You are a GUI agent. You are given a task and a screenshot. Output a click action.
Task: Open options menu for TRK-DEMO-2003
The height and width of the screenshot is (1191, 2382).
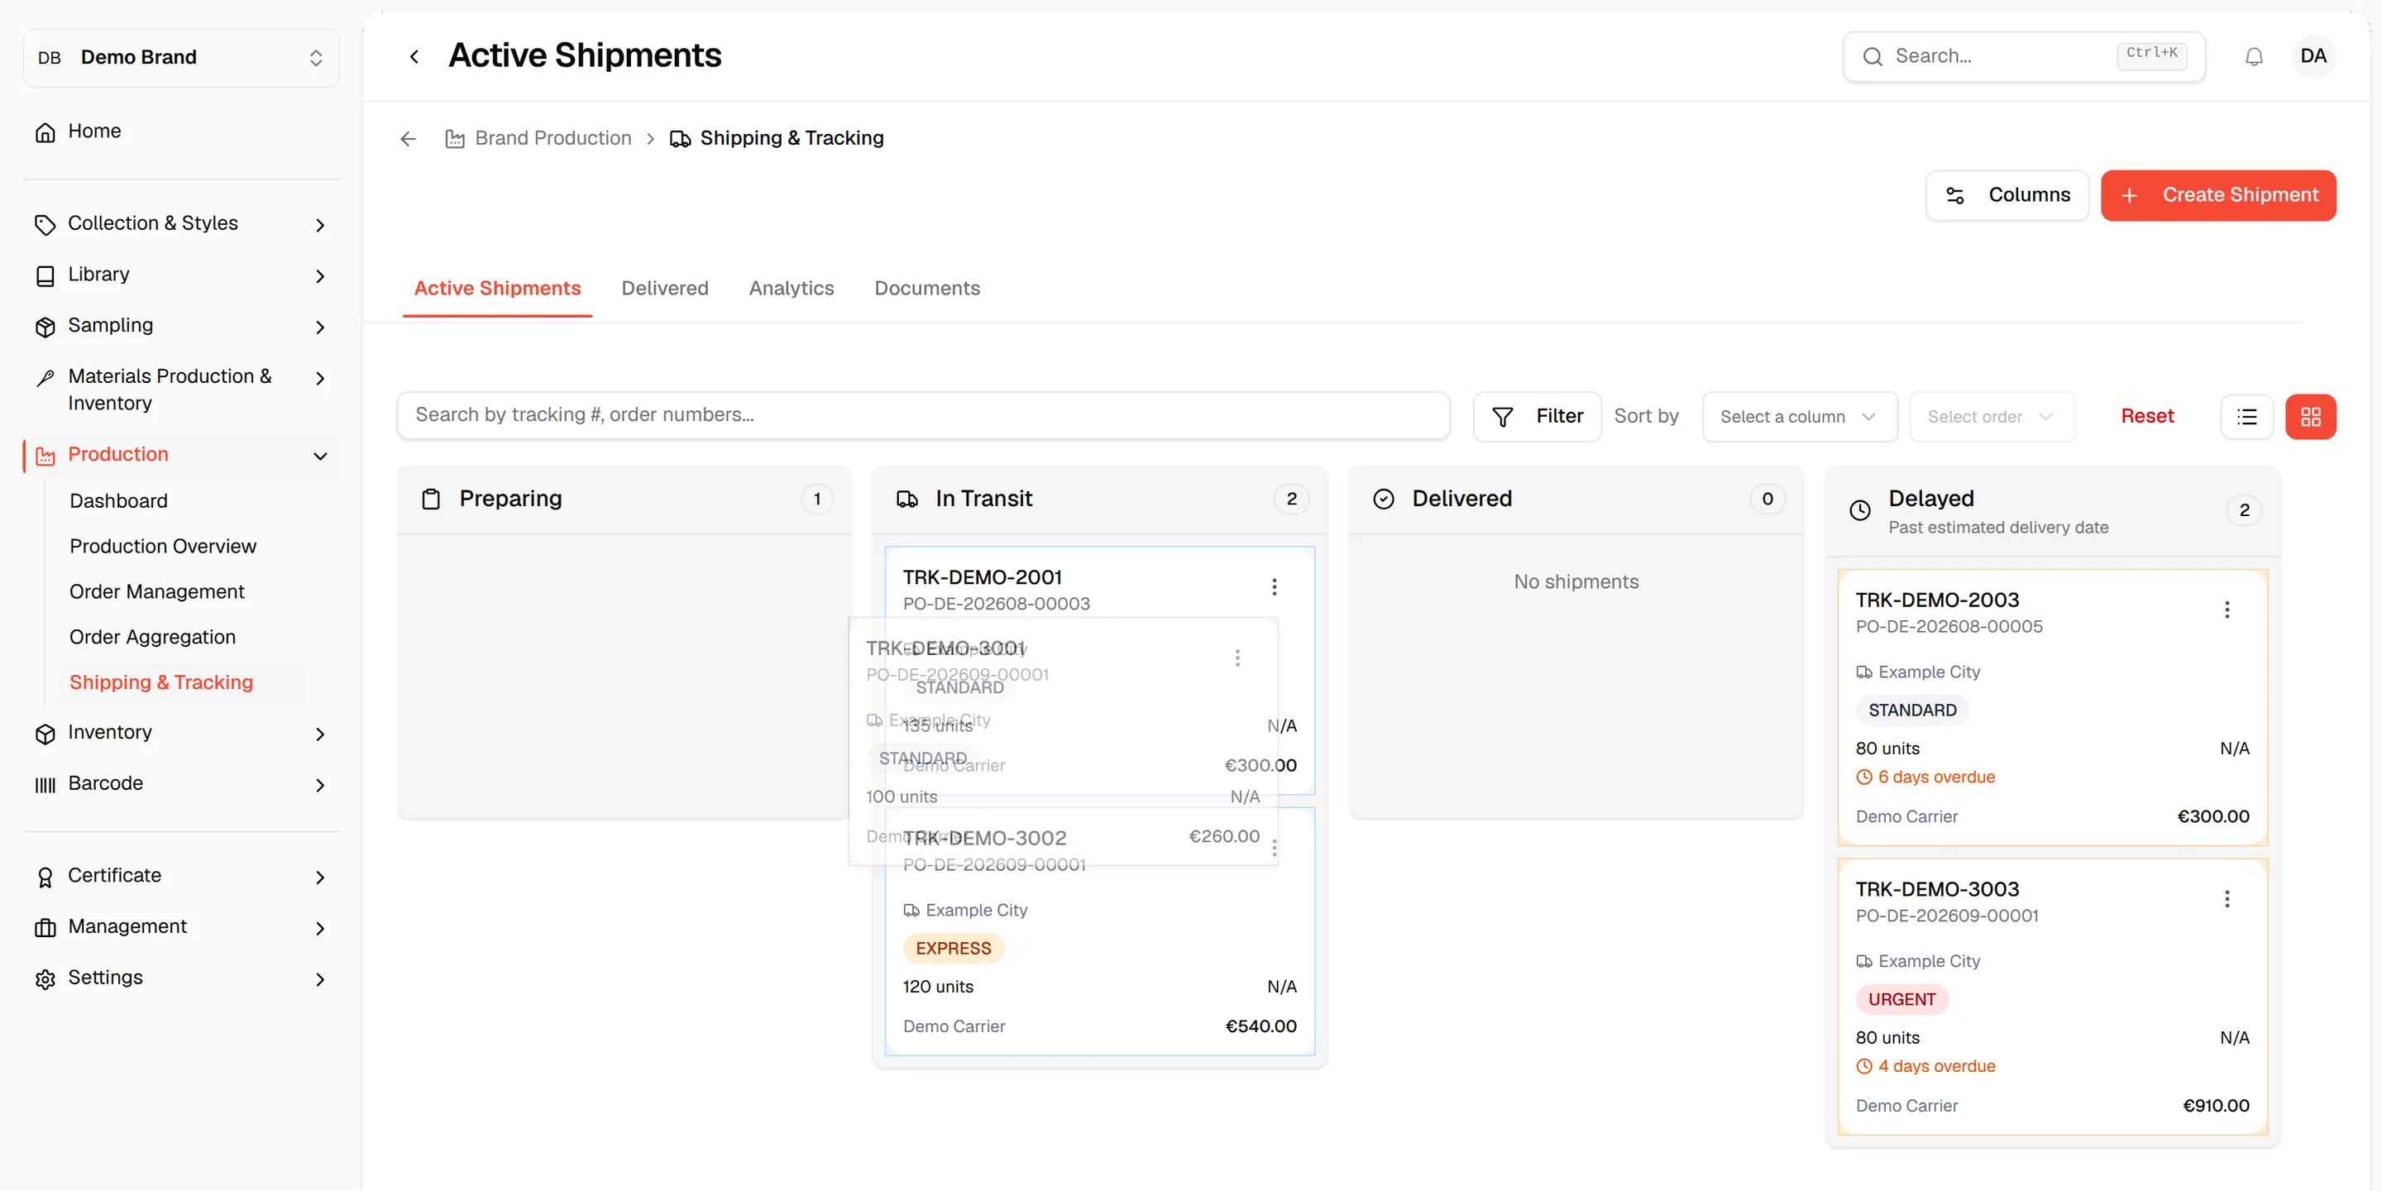pos(2227,610)
